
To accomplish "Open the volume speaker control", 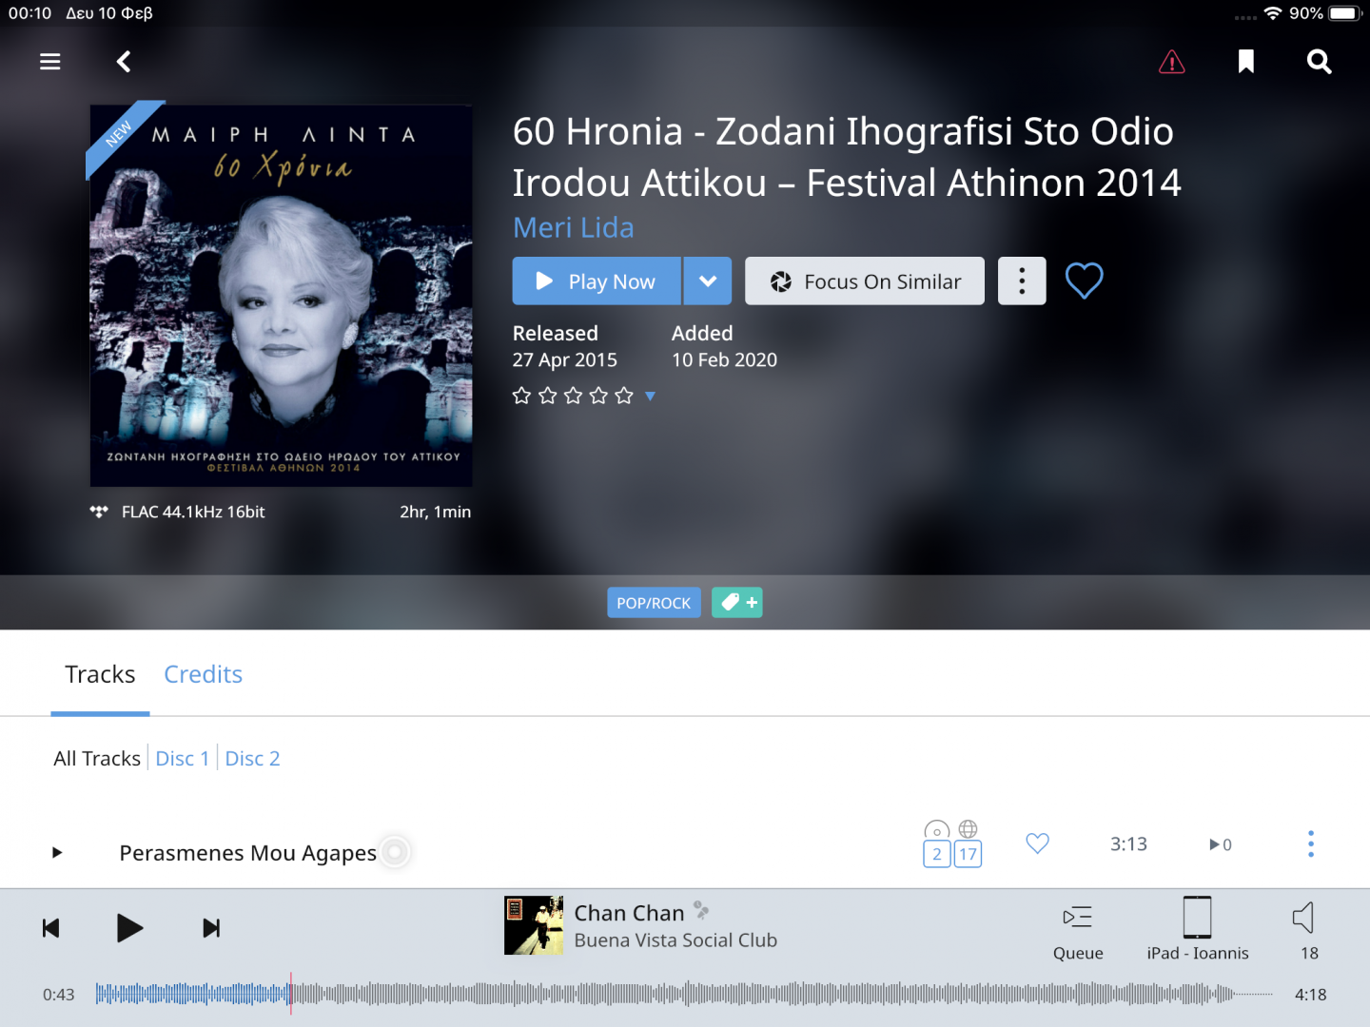I will (1305, 930).
